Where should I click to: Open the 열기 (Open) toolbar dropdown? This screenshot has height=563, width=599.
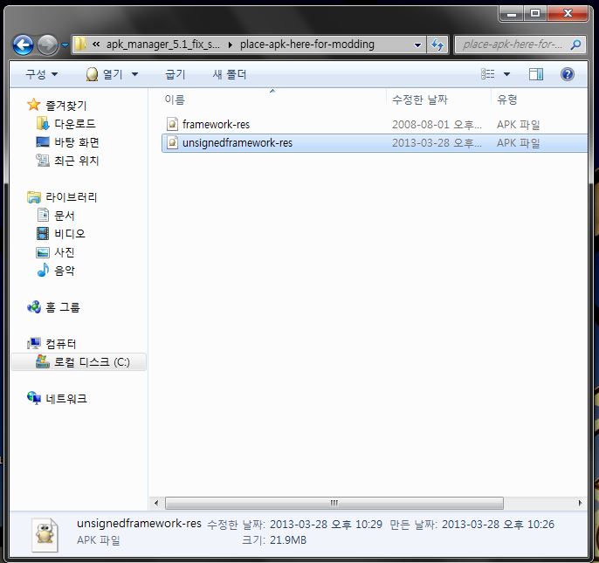112,74
